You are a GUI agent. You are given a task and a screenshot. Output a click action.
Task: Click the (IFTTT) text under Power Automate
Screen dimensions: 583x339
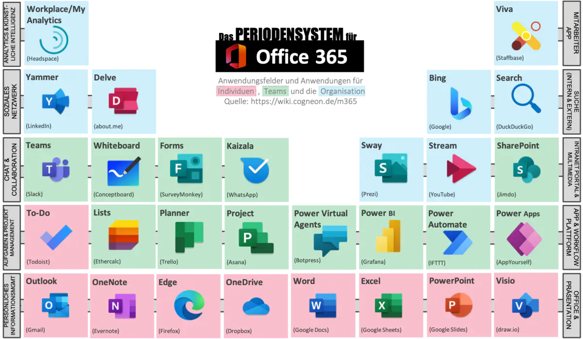[x=438, y=262]
